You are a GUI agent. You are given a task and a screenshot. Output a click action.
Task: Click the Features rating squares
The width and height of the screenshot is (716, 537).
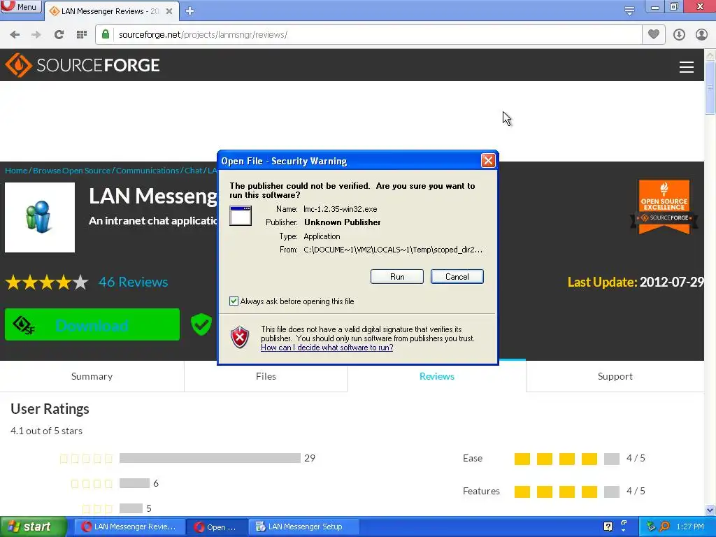pos(566,492)
